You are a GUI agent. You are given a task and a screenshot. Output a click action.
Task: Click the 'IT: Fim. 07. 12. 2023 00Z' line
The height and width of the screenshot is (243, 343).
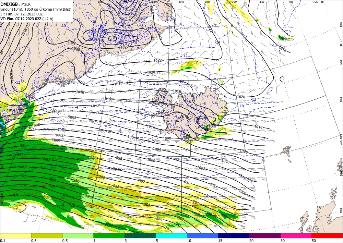[22, 14]
